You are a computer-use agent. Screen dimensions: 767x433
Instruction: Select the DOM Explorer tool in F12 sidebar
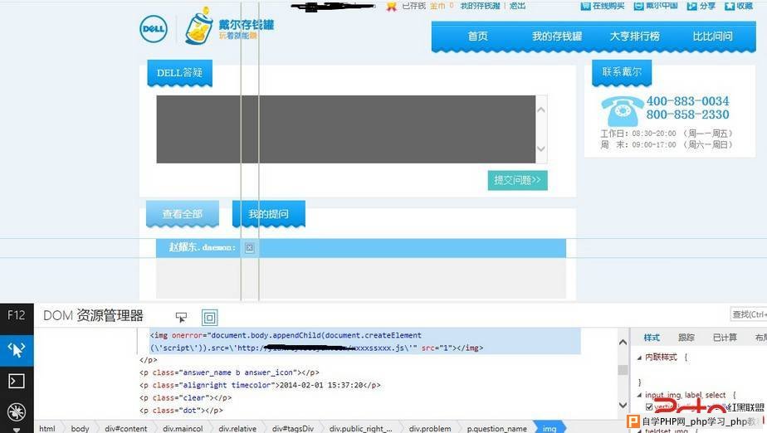coord(17,350)
